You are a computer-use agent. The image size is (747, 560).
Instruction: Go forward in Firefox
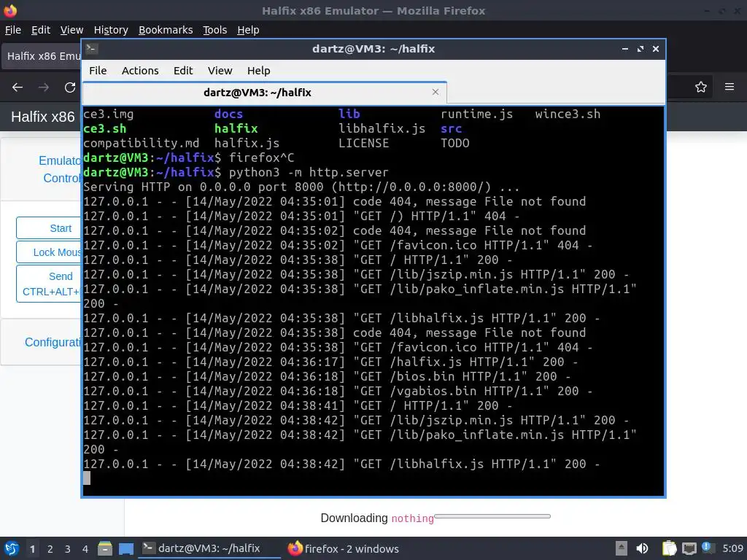(44, 87)
